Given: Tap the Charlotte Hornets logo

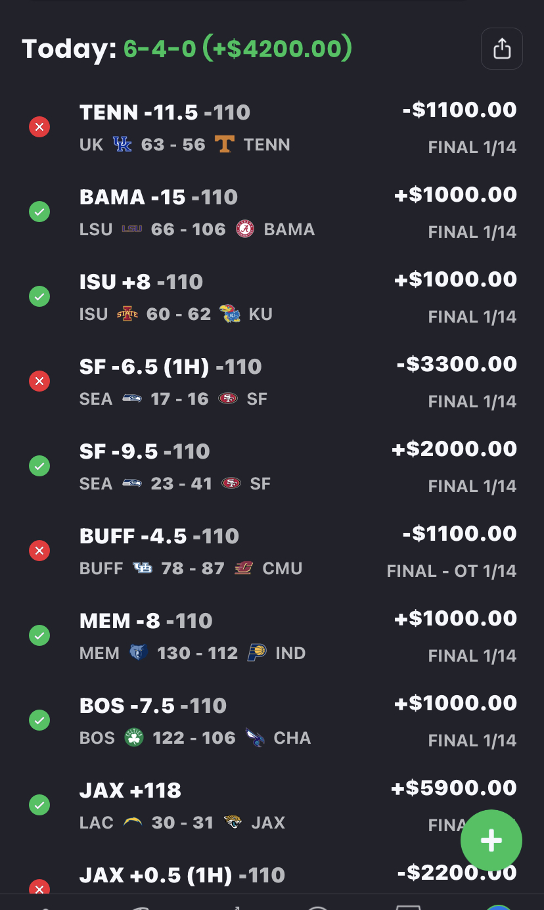Looking at the screenshot, I should pyautogui.click(x=255, y=738).
